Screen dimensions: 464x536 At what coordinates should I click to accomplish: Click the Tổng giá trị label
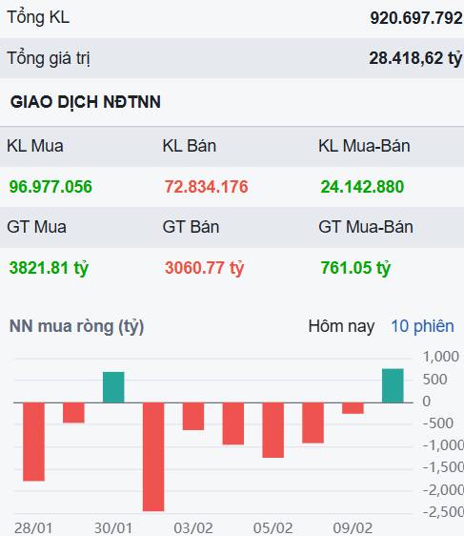click(49, 58)
